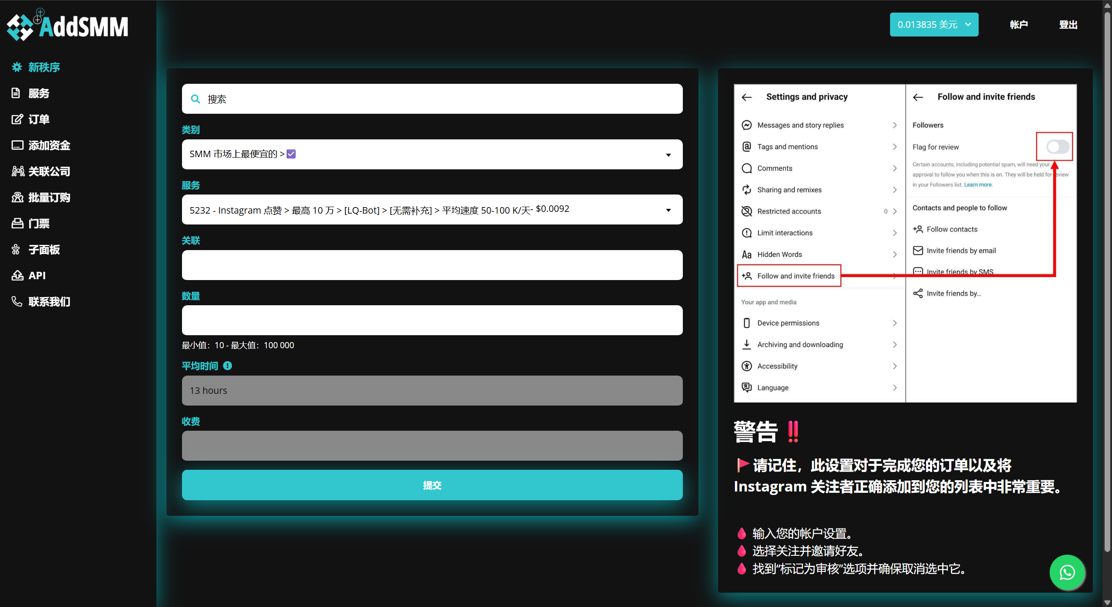Click the 收费 charge field
Screen dimensions: 1112x607
pyautogui.click(x=432, y=445)
